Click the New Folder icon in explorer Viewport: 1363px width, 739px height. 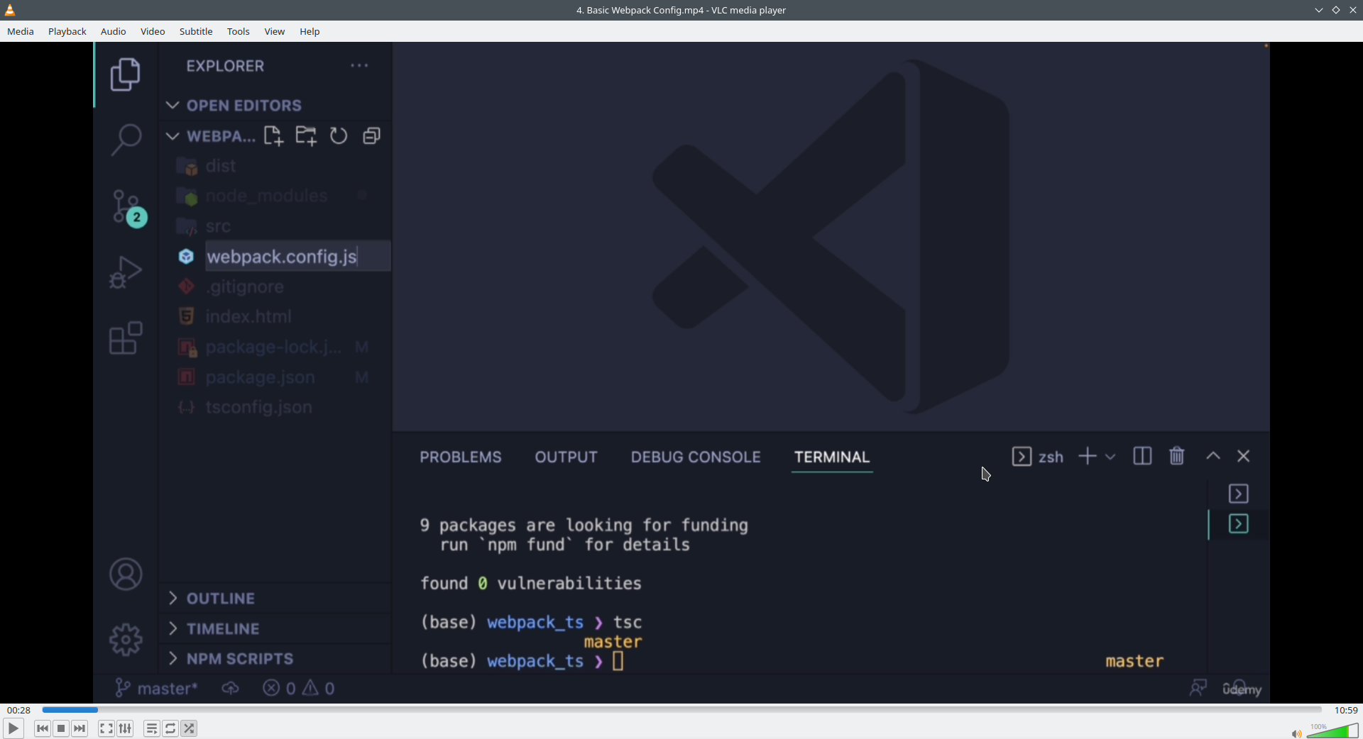point(306,136)
